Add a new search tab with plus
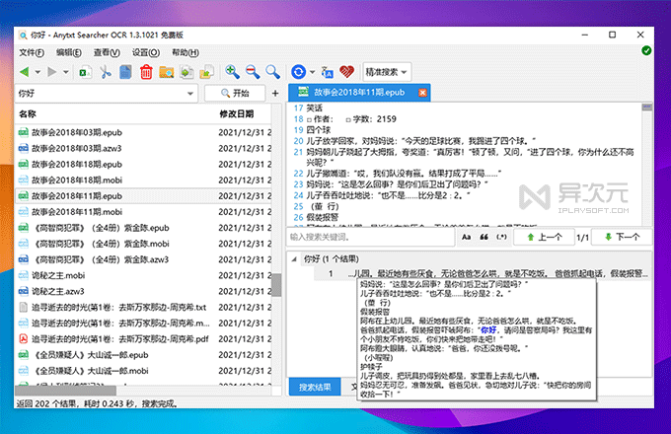671x434 pixels. [275, 94]
